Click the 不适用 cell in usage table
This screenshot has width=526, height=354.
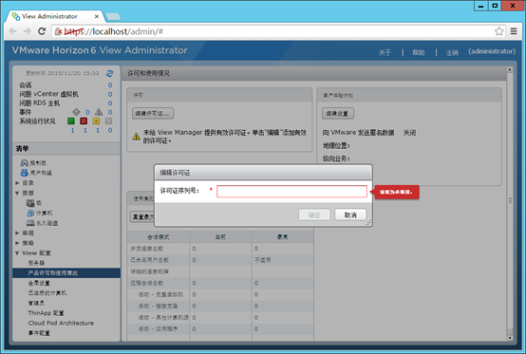pyautogui.click(x=262, y=260)
